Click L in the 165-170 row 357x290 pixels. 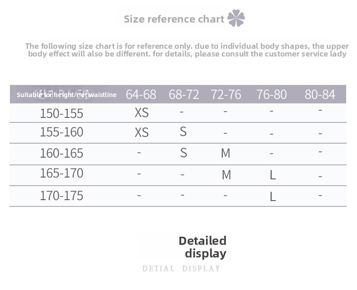pos(273,175)
